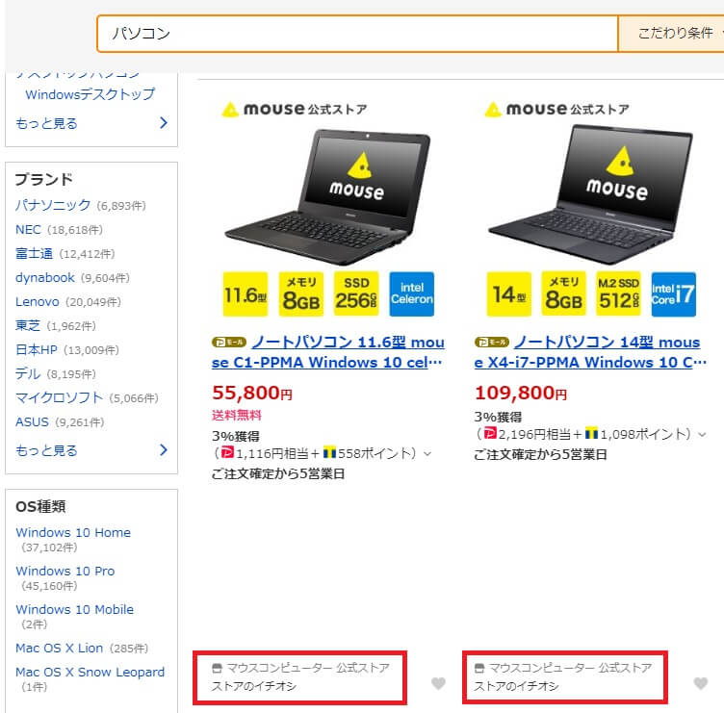Favorite the 11.6型 laptop with heart icon
This screenshot has width=724, height=713.
tap(439, 683)
